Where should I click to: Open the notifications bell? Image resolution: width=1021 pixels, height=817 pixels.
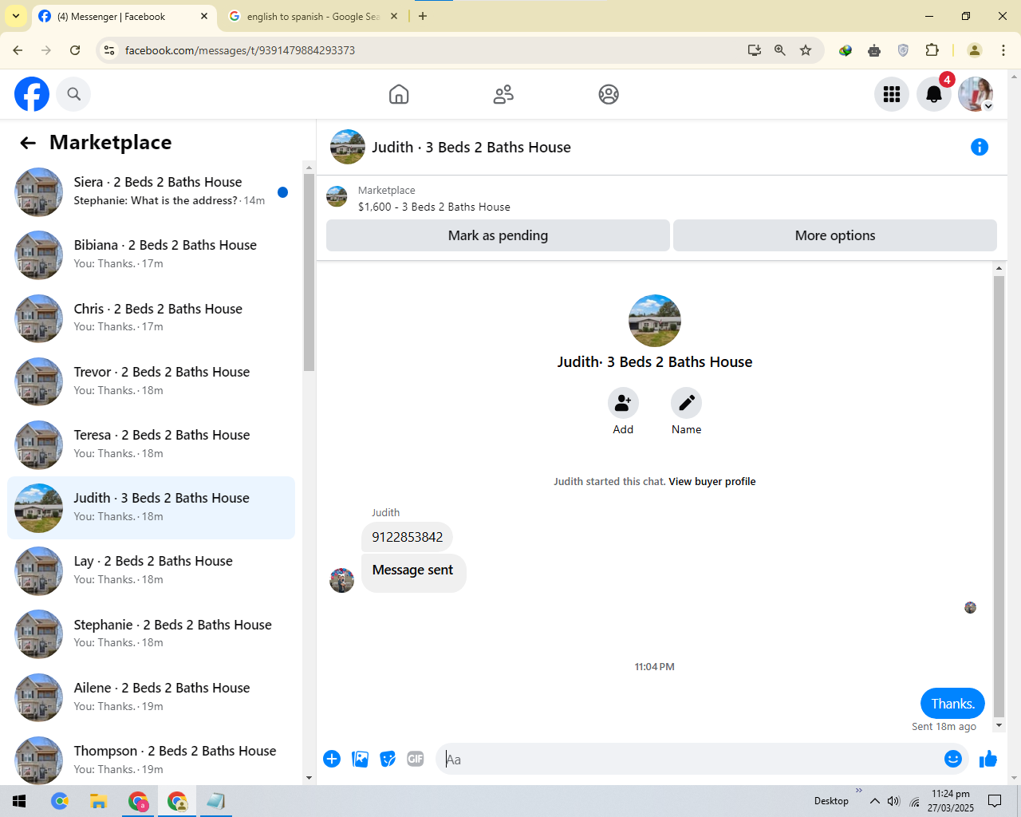(934, 94)
